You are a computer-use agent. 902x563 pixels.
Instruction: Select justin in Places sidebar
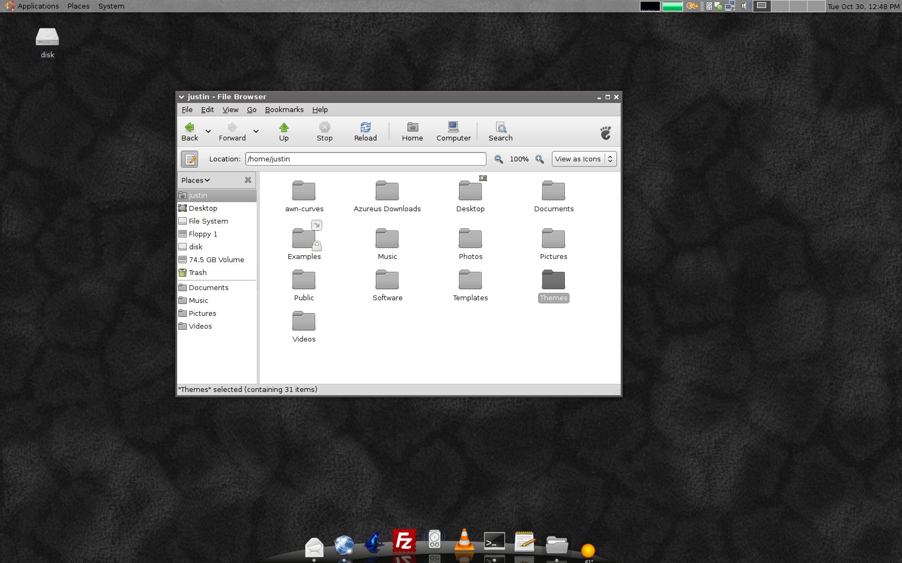(217, 196)
